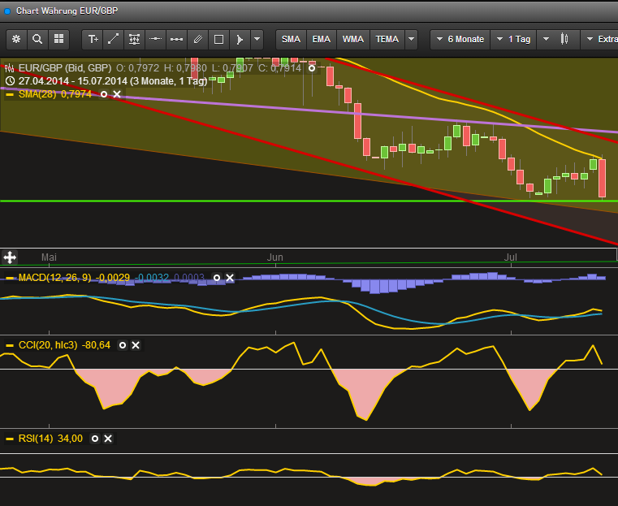The width and height of the screenshot is (618, 506).
Task: Click the magnifier search icon
Action: click(x=37, y=39)
